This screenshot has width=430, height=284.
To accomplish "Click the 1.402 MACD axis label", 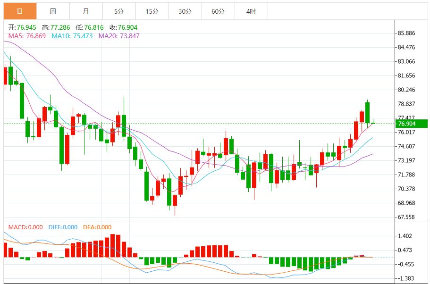I will [405, 236].
